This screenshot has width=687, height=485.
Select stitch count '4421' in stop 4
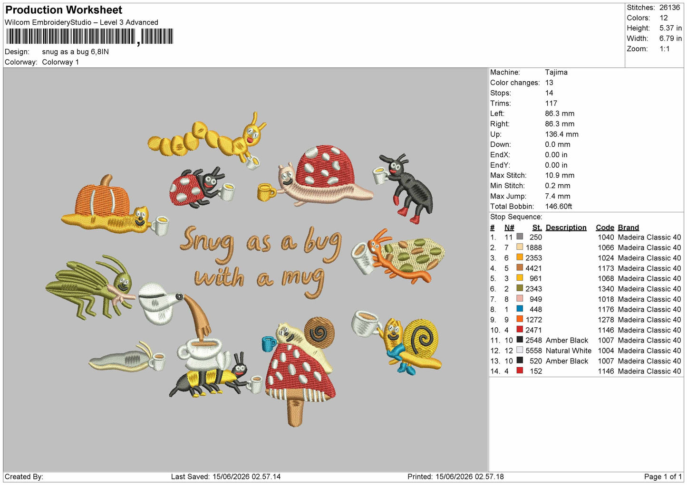pyautogui.click(x=533, y=268)
